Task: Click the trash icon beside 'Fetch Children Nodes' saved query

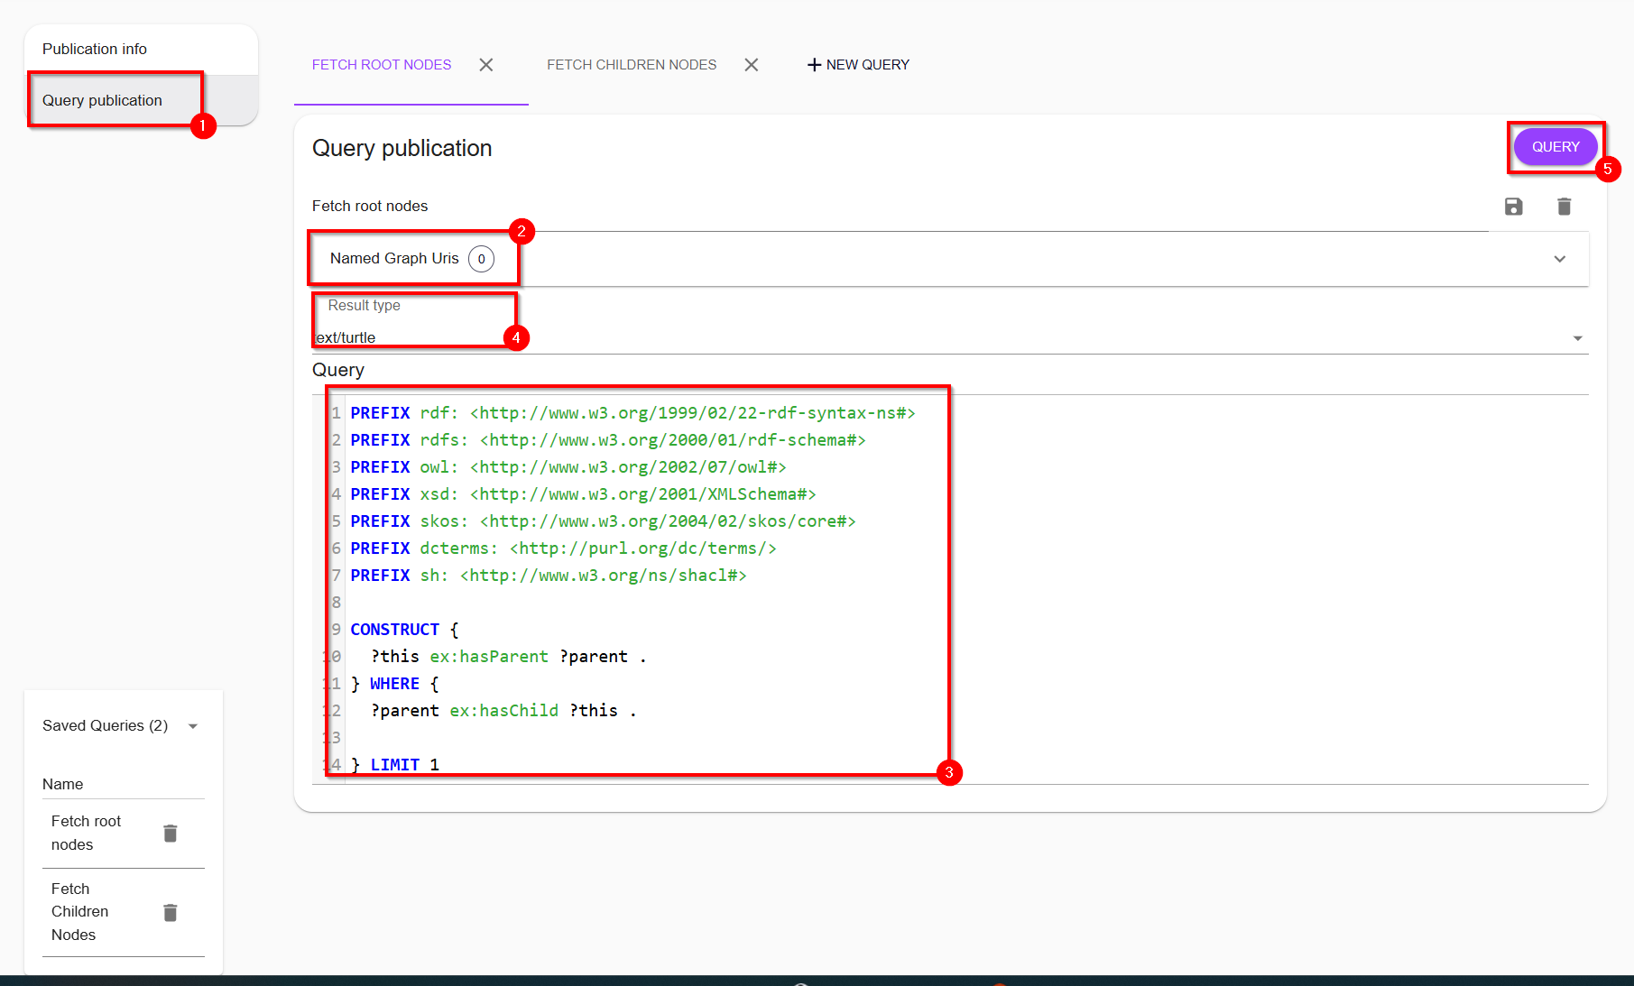Action: coord(171,912)
